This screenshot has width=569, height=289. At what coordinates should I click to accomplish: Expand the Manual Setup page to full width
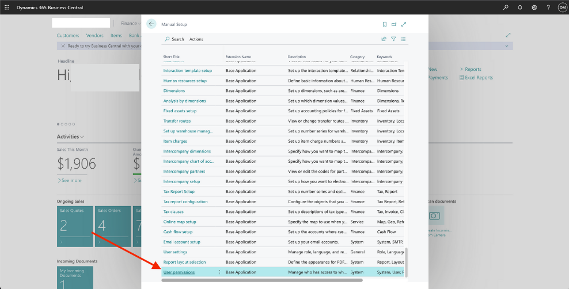tap(404, 24)
